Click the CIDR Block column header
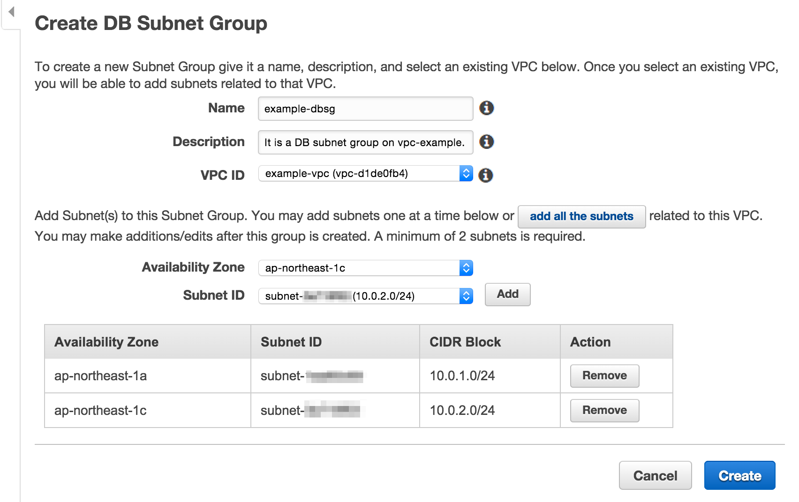Viewport: 799px width, 502px height. (x=465, y=342)
